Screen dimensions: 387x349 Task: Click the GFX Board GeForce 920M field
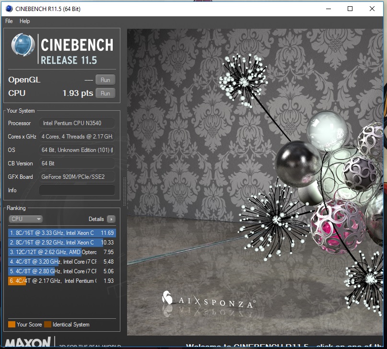pyautogui.click(x=77, y=177)
